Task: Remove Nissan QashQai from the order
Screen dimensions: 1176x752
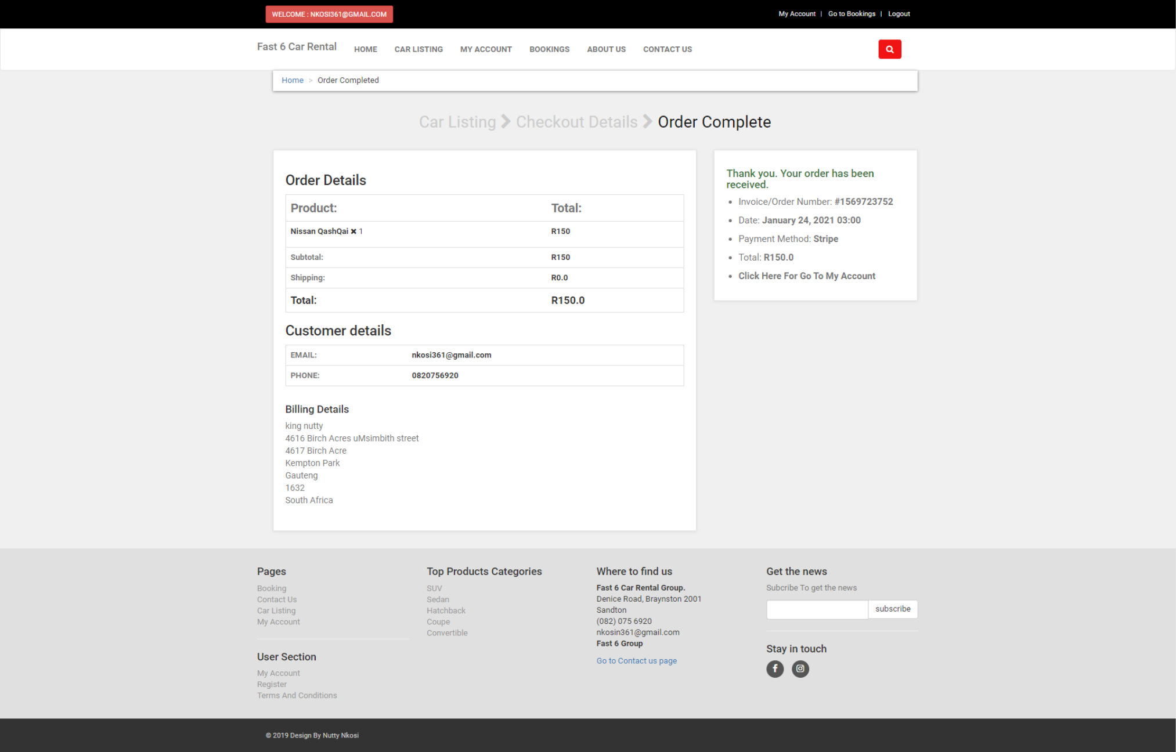Action: pyautogui.click(x=353, y=231)
